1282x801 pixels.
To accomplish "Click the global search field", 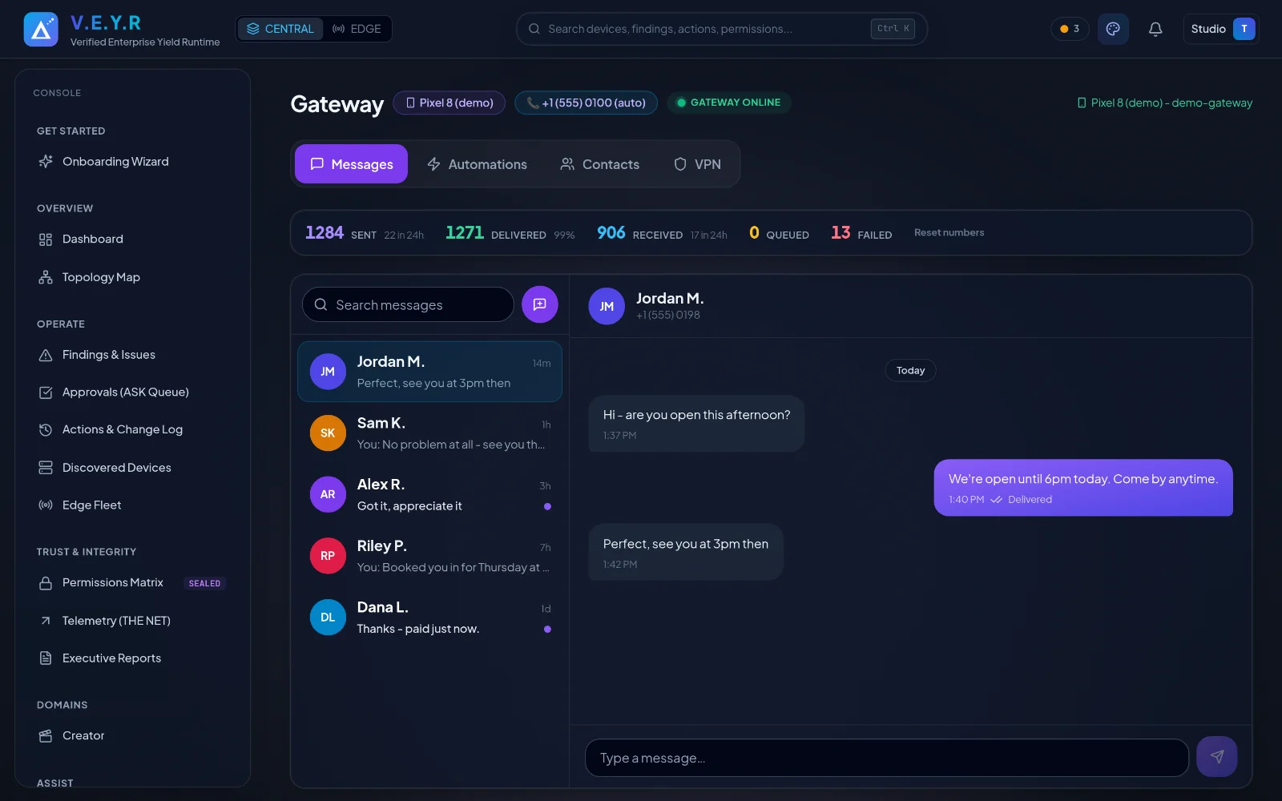I will point(721,29).
